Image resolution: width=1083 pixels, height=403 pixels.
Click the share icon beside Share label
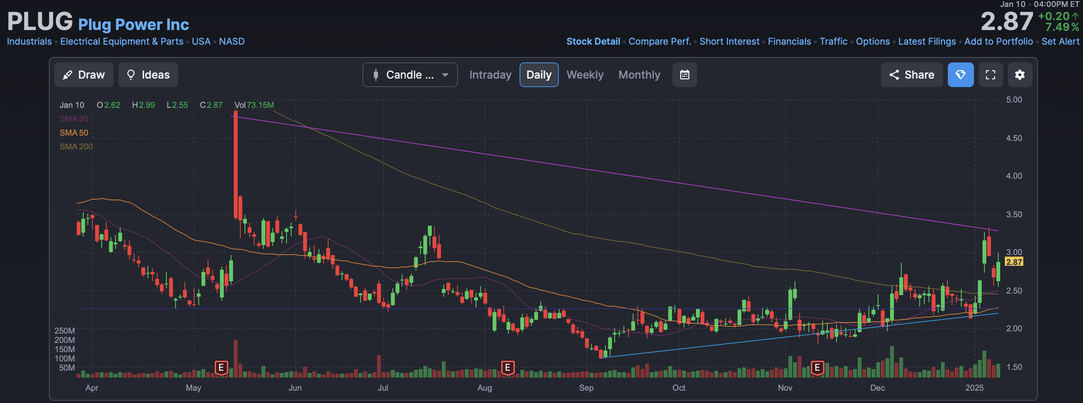894,75
